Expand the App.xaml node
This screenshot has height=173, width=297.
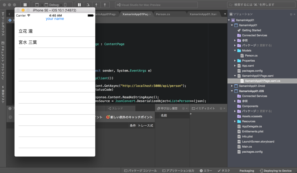(235, 66)
